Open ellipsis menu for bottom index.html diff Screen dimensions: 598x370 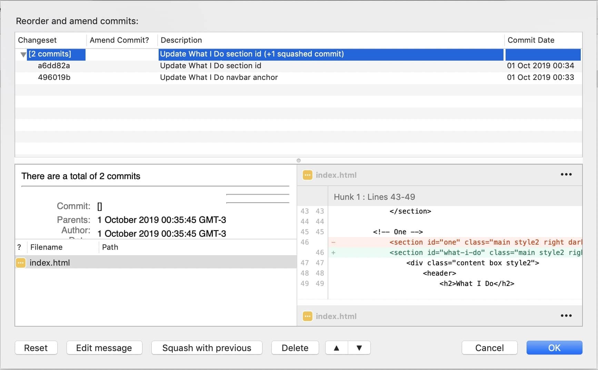click(566, 316)
